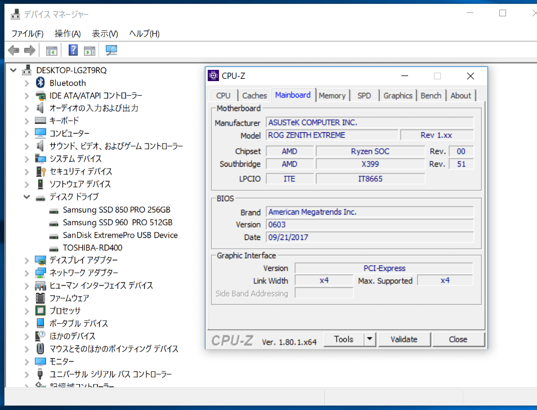Expand the sound, video and game controllers category

pos(26,146)
